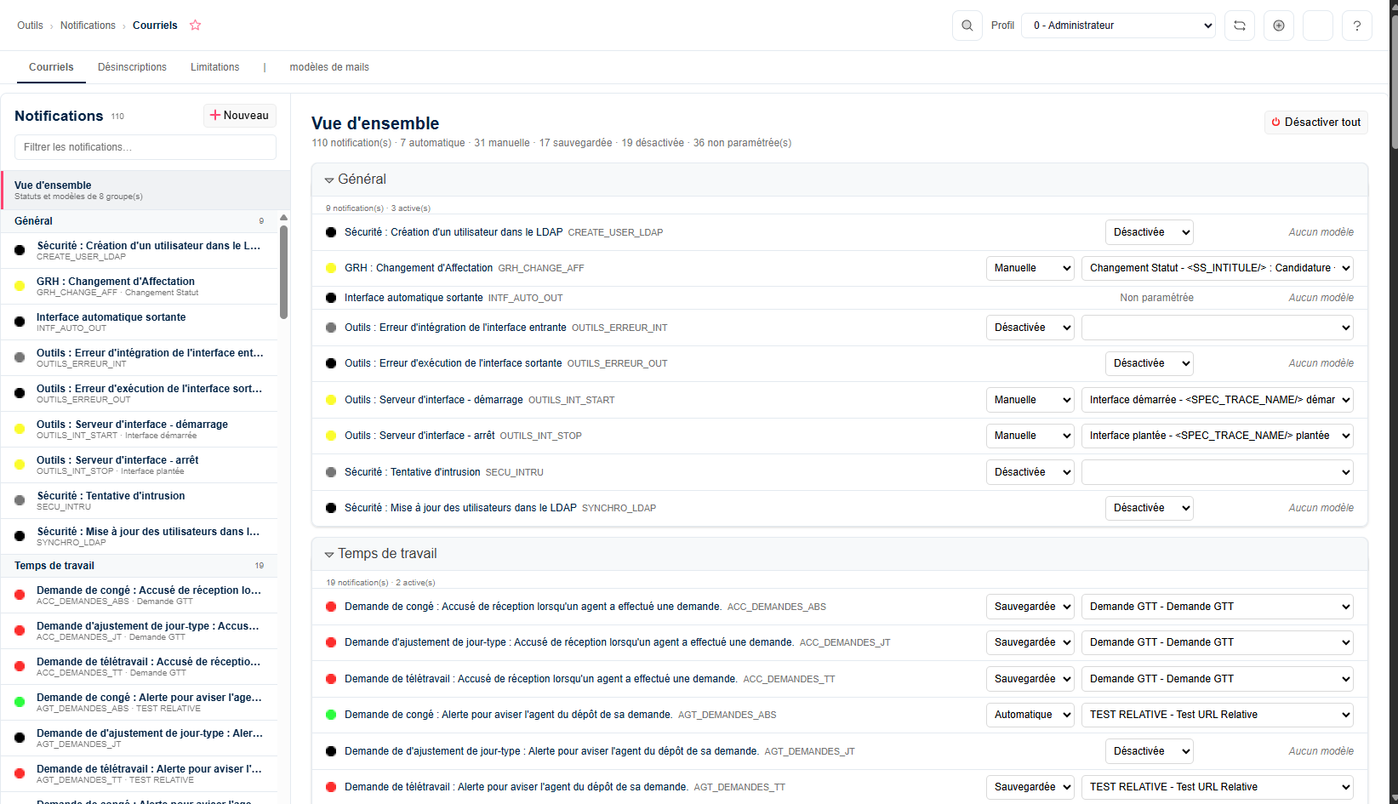Click the power icon on Désactiver tout

[1275, 123]
